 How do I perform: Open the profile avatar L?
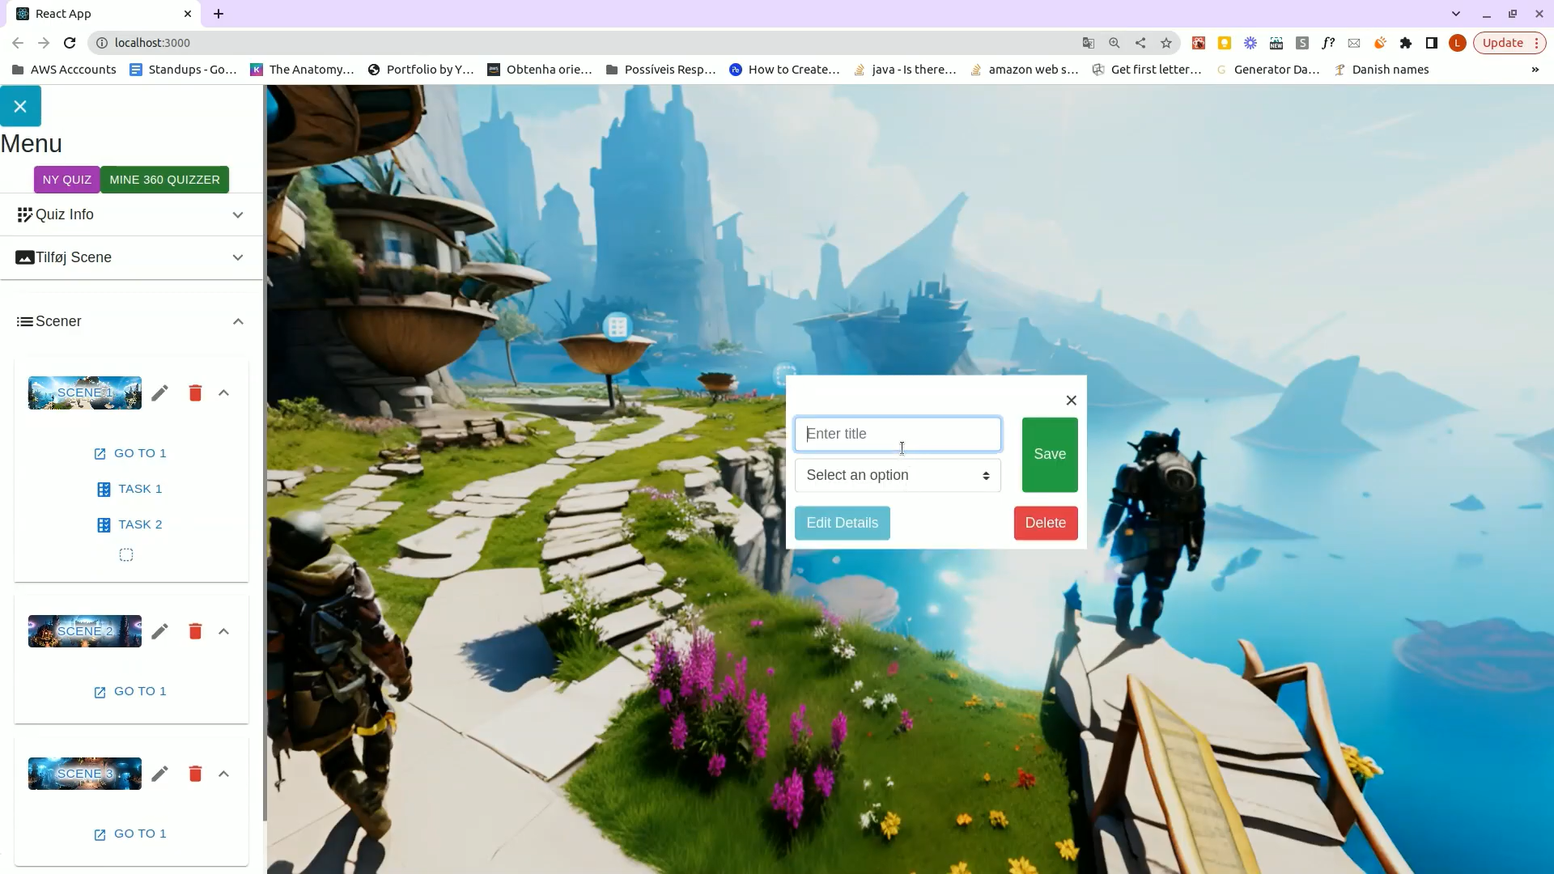1458,43
